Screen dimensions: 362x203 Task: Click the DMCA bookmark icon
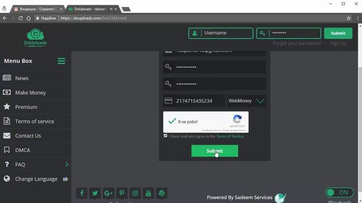pyautogui.click(x=7, y=150)
